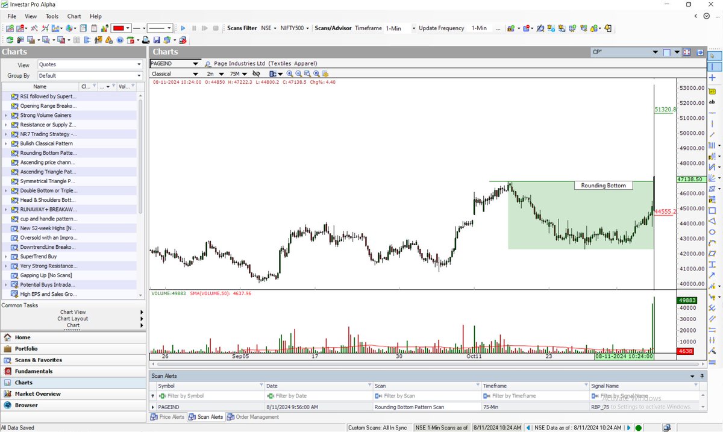Image resolution: width=723 pixels, height=432 pixels.
Task: Click the first chart icon in top toolbar
Action: (10, 28)
